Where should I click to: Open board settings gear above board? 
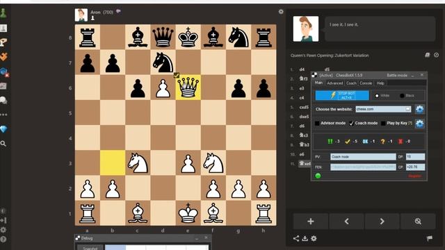281,12
